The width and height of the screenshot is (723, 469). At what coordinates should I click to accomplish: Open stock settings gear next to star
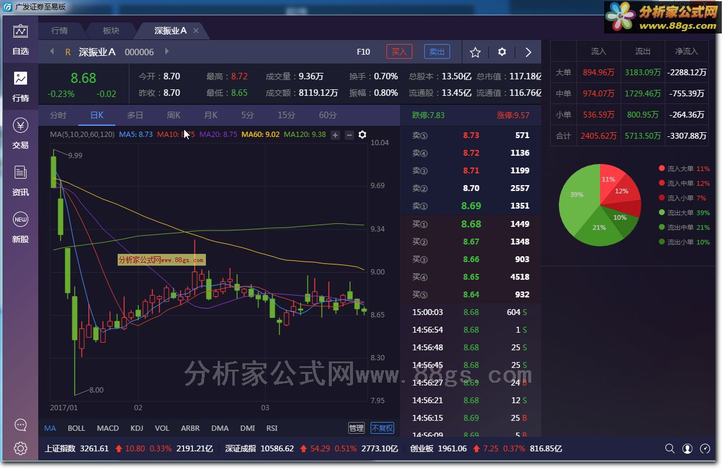click(502, 52)
